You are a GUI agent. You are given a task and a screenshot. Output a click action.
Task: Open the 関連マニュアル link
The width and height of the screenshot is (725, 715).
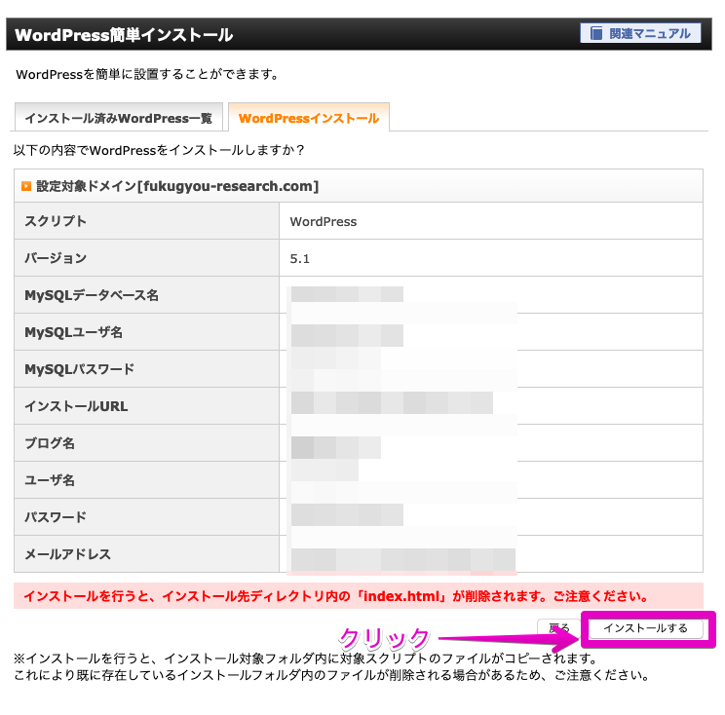pyautogui.click(x=640, y=33)
